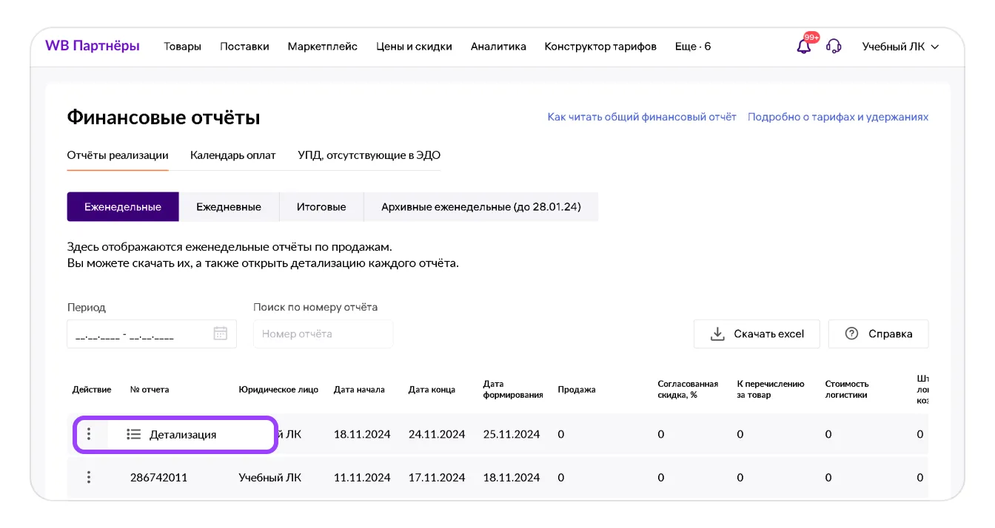Click the WB Партнёры logo
995x528 pixels.
tap(93, 46)
